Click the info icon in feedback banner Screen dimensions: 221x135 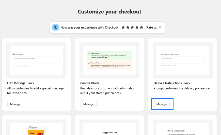[x=56, y=27]
